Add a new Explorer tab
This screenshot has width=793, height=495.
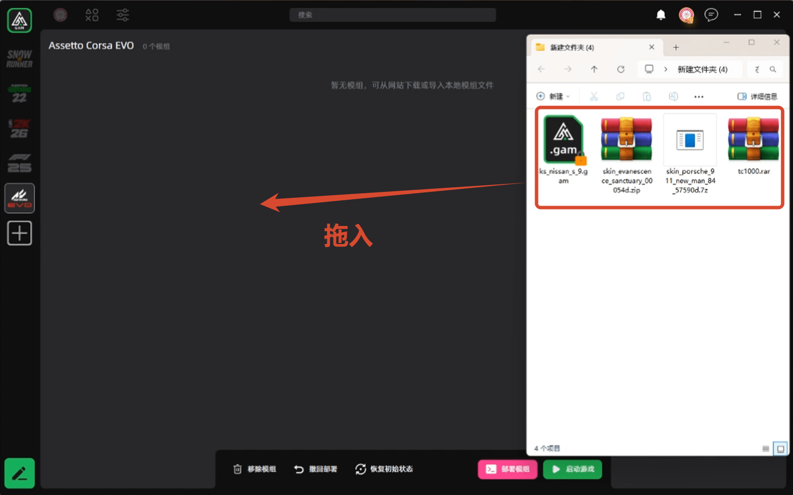[676, 47]
